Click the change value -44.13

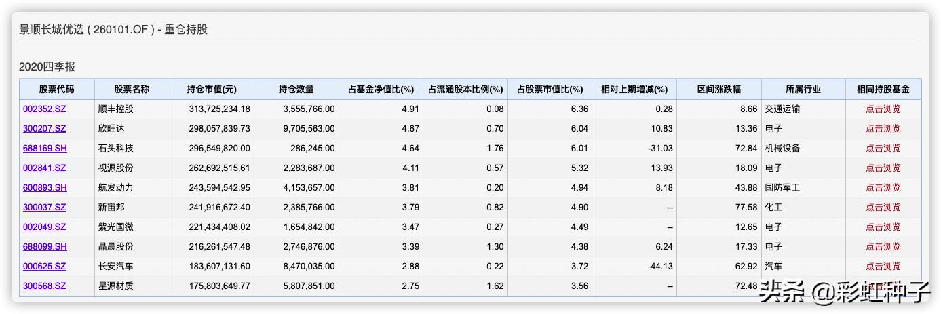[661, 266]
